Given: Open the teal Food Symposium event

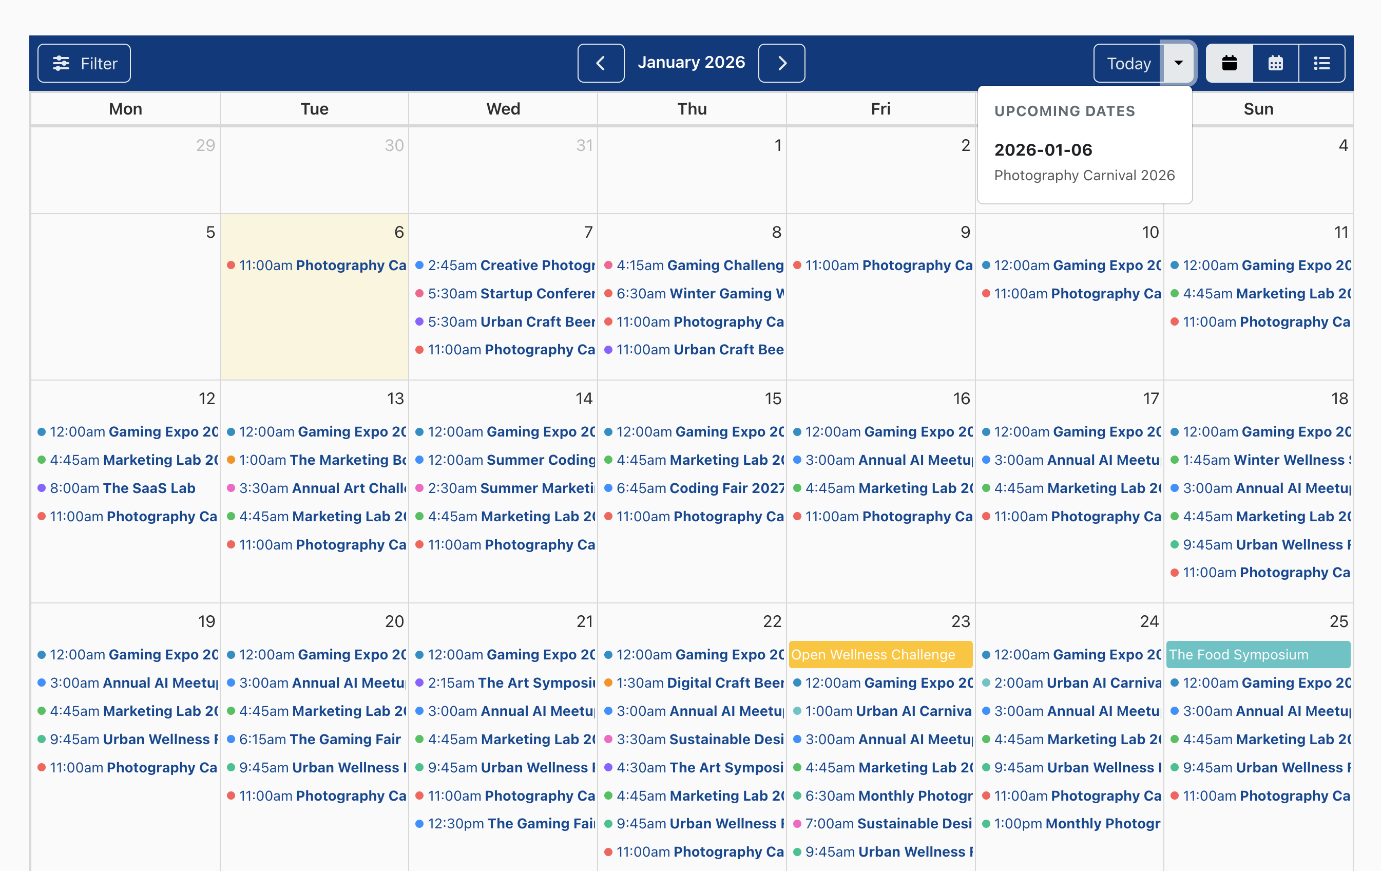Looking at the screenshot, I should pyautogui.click(x=1258, y=655).
